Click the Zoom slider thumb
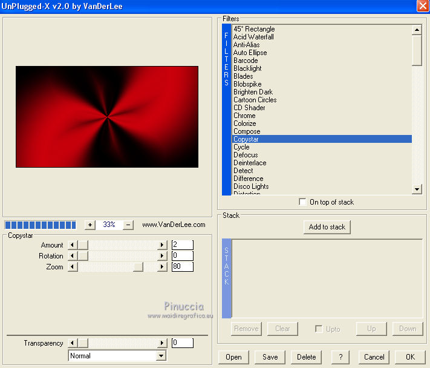 pos(138,267)
